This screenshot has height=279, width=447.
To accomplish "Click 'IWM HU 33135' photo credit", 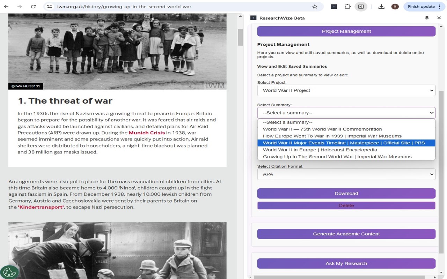I will (x=26, y=86).
